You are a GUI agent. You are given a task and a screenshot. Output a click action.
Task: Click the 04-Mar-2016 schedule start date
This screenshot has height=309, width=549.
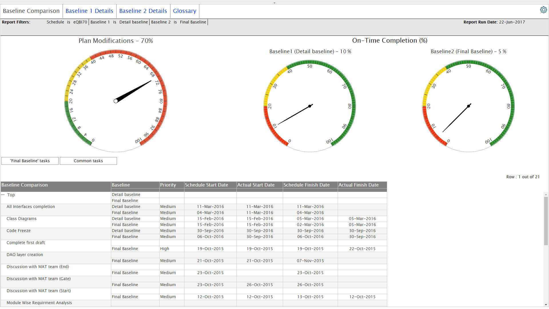coord(210,213)
